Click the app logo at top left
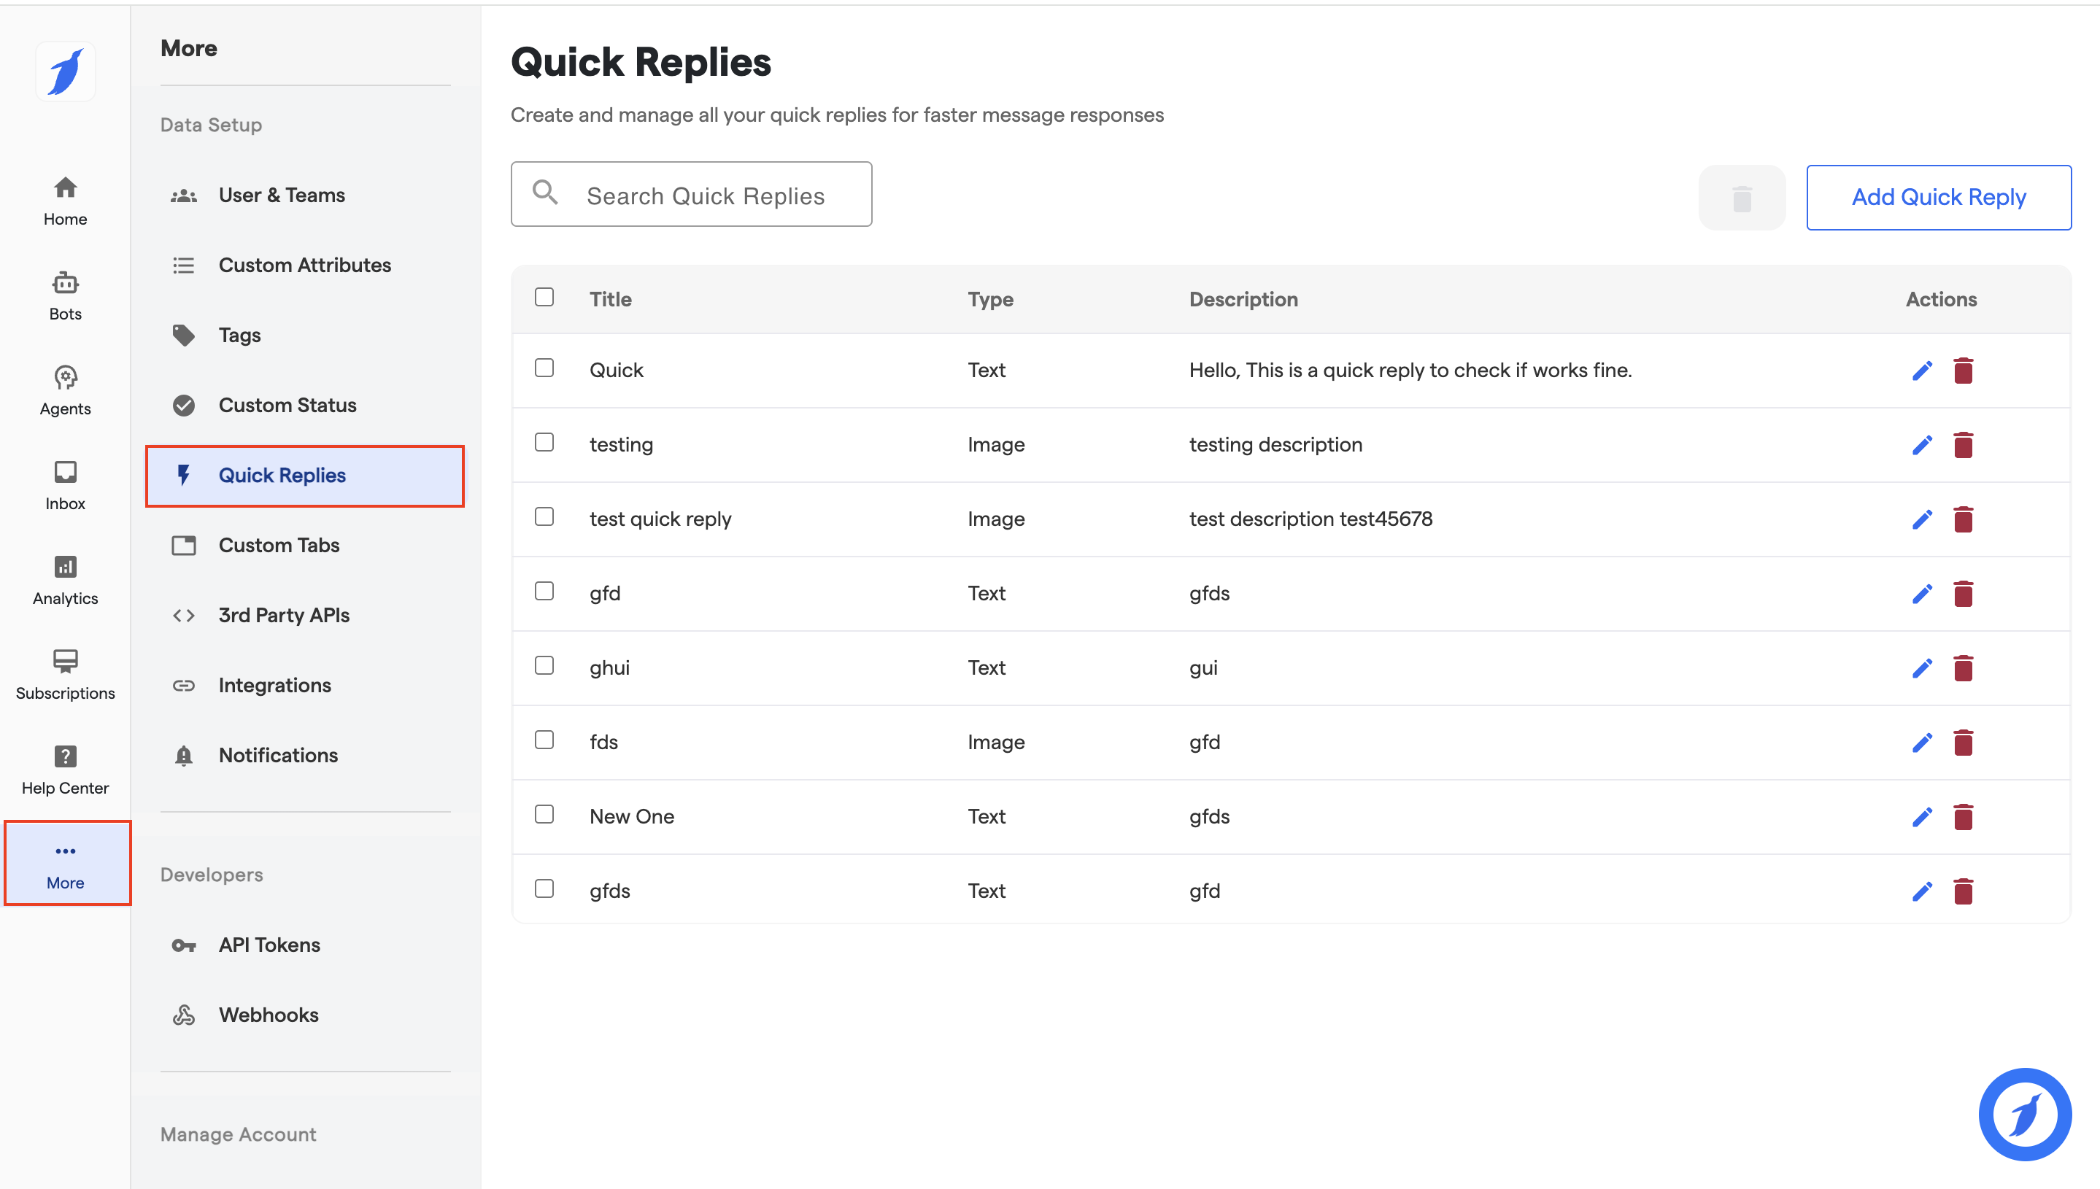Viewport: 2100px width, 1189px height. 66,72
